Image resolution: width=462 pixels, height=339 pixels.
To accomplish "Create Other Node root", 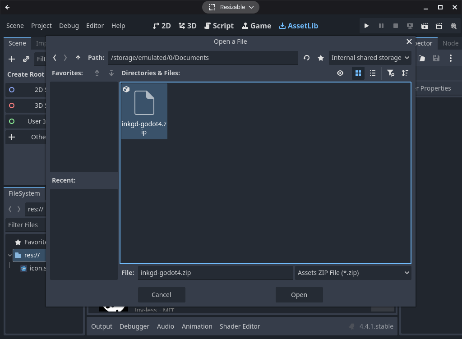I will [x=26, y=137].
